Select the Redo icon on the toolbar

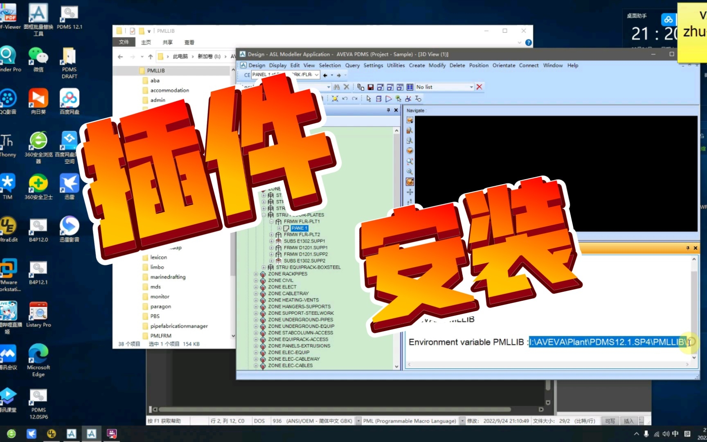pos(355,99)
